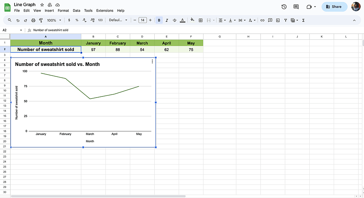Select cell with value 97
The width and height of the screenshot is (364, 198).
pos(93,49)
